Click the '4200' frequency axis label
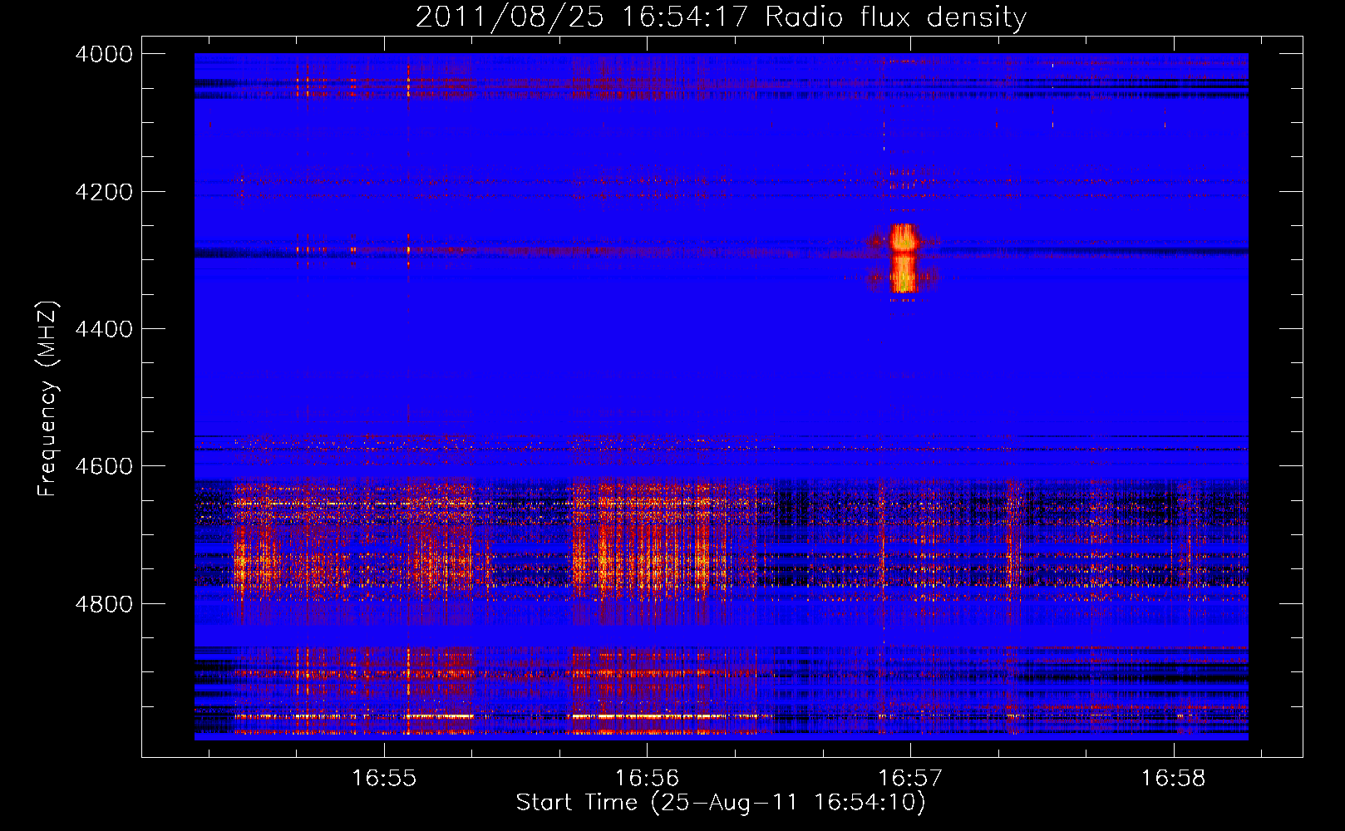This screenshot has height=831, width=1345. [104, 192]
